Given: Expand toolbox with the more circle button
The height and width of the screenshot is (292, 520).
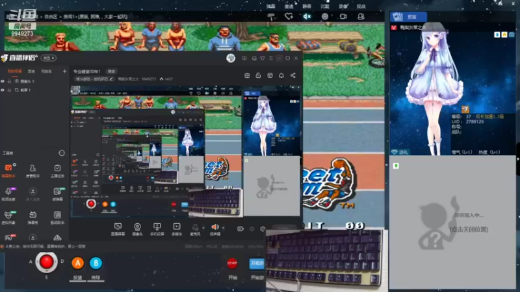Looking at the screenshot, I should (62, 153).
